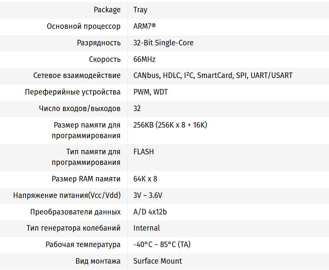Screen dimensions: 329x270
Task: Click the CANbus, HDLC connectivity value
Action: [213, 75]
